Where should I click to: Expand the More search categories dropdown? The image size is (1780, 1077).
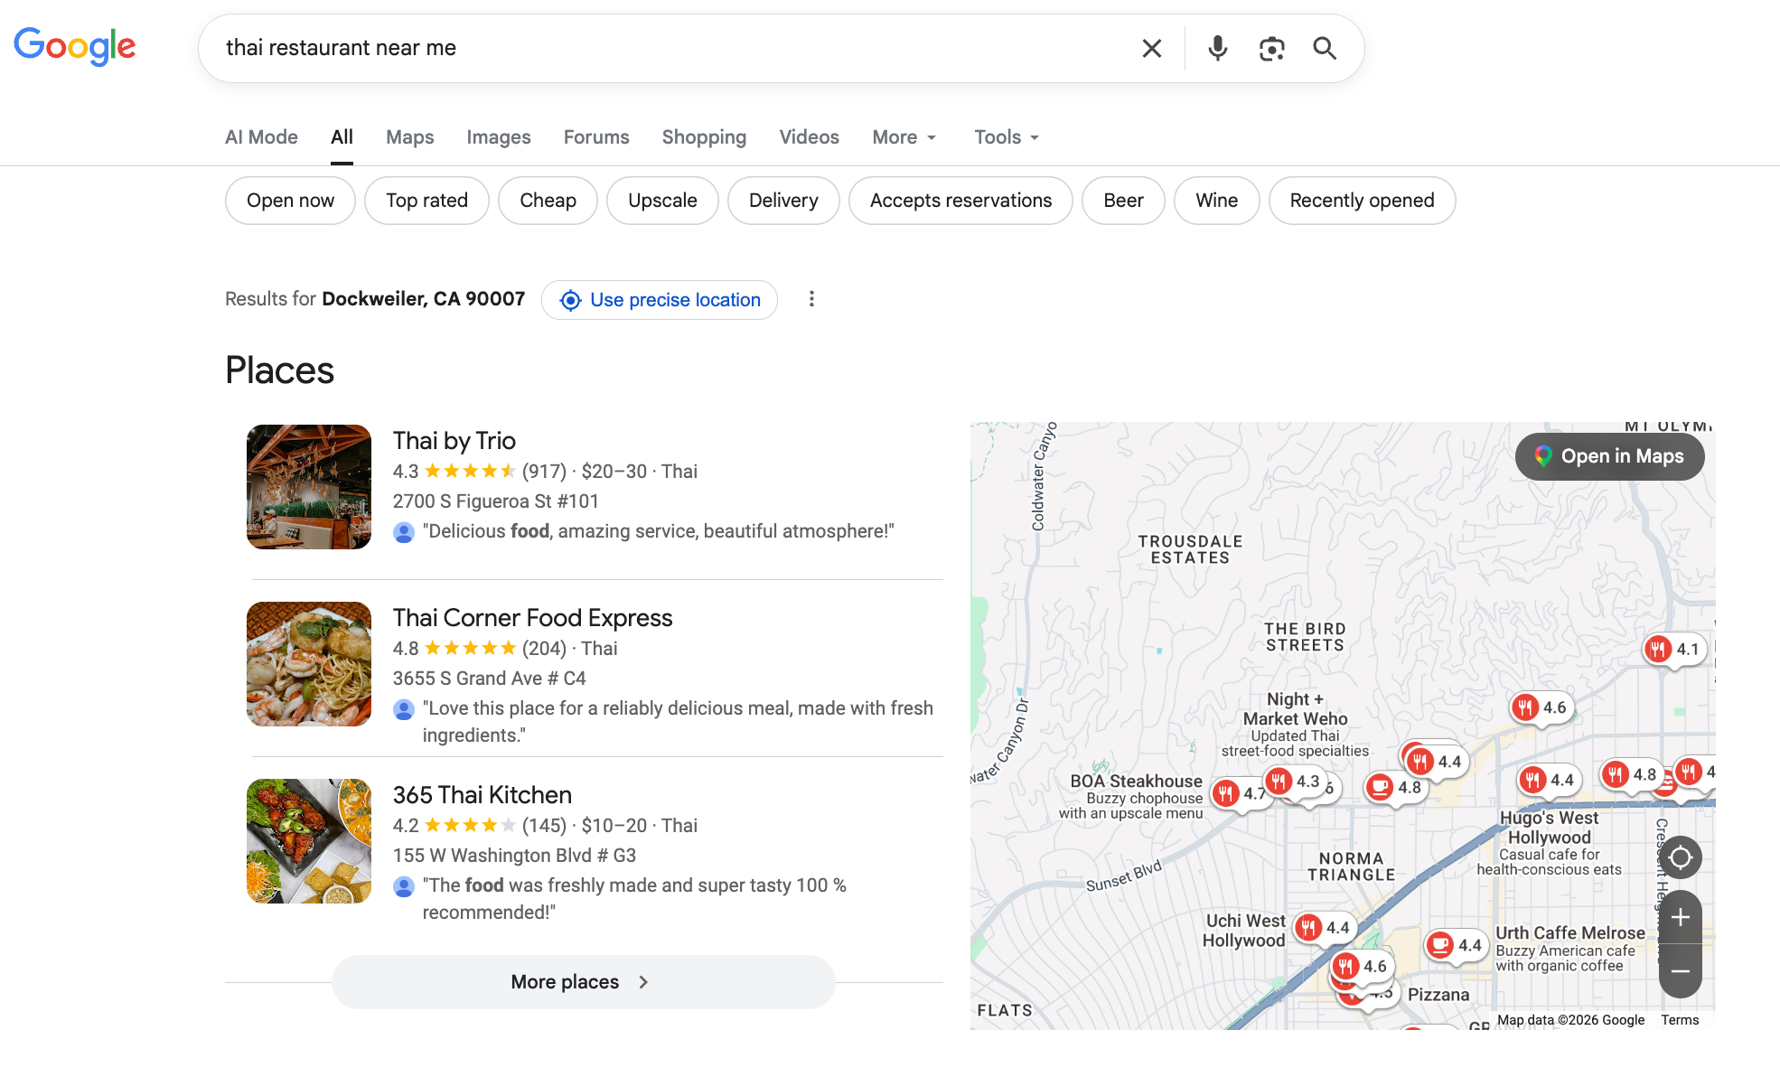click(x=904, y=137)
